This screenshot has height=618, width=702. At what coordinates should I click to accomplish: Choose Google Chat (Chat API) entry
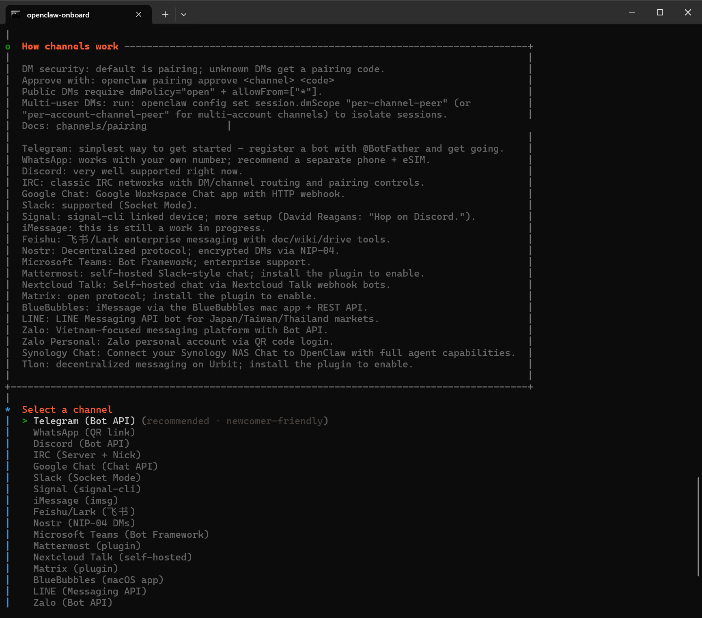95,466
